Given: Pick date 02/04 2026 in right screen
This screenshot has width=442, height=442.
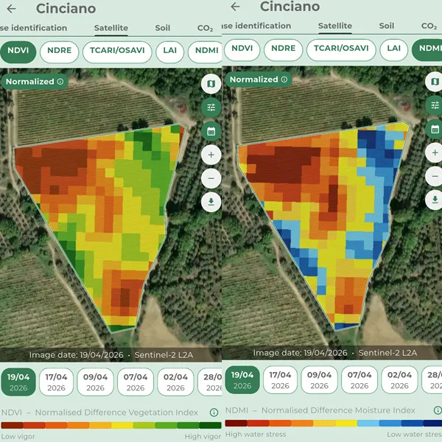Looking at the screenshot, I should (x=399, y=380).
